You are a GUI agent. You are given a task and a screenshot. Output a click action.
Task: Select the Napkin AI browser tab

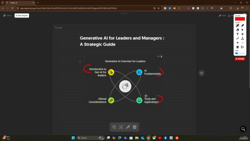point(20,3)
